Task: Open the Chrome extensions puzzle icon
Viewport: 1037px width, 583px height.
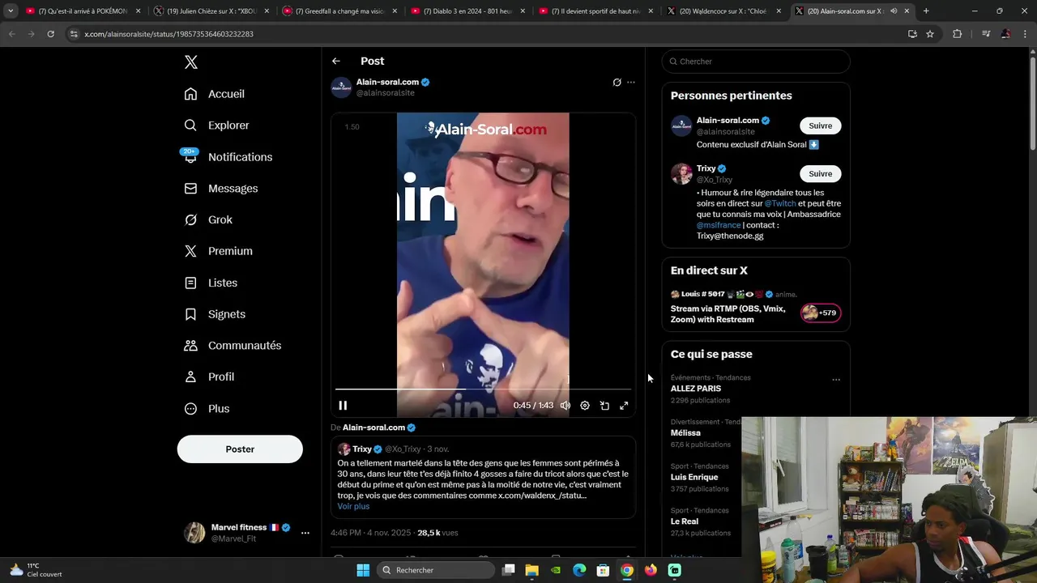Action: [x=957, y=34]
